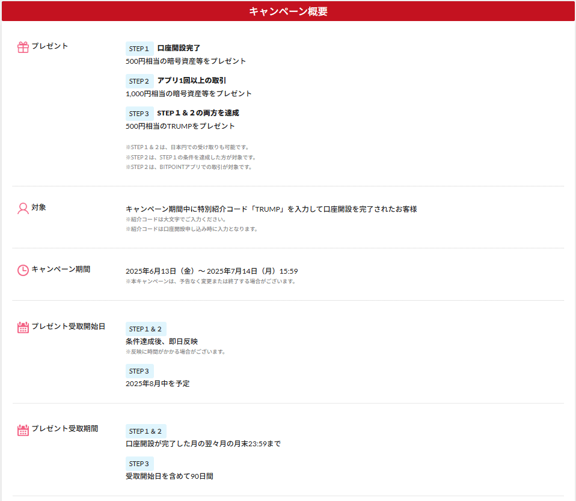The image size is (576, 501).
Task: Click the キャンペーン期間 section label
Action: (61, 269)
